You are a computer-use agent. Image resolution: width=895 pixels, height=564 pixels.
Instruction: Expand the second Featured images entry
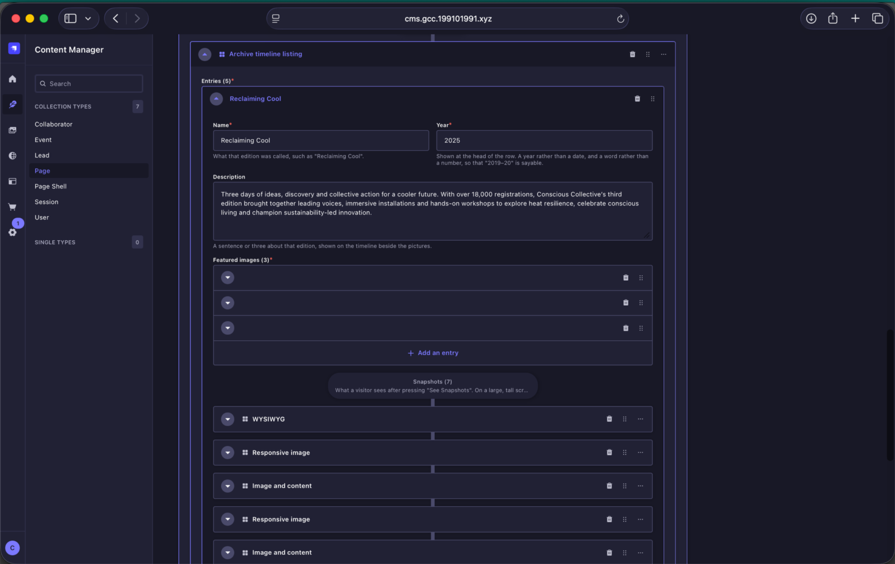(227, 303)
